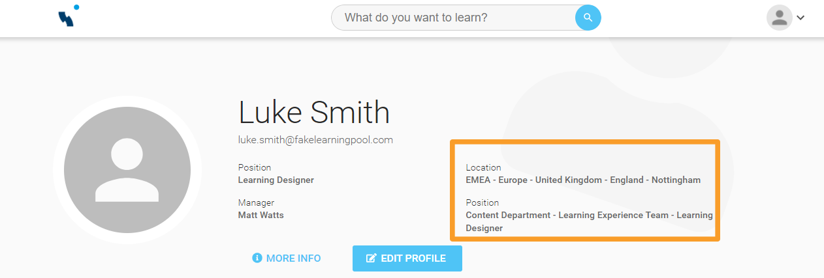Open the MORE INFO link text
The width and height of the screenshot is (824, 278).
click(293, 258)
